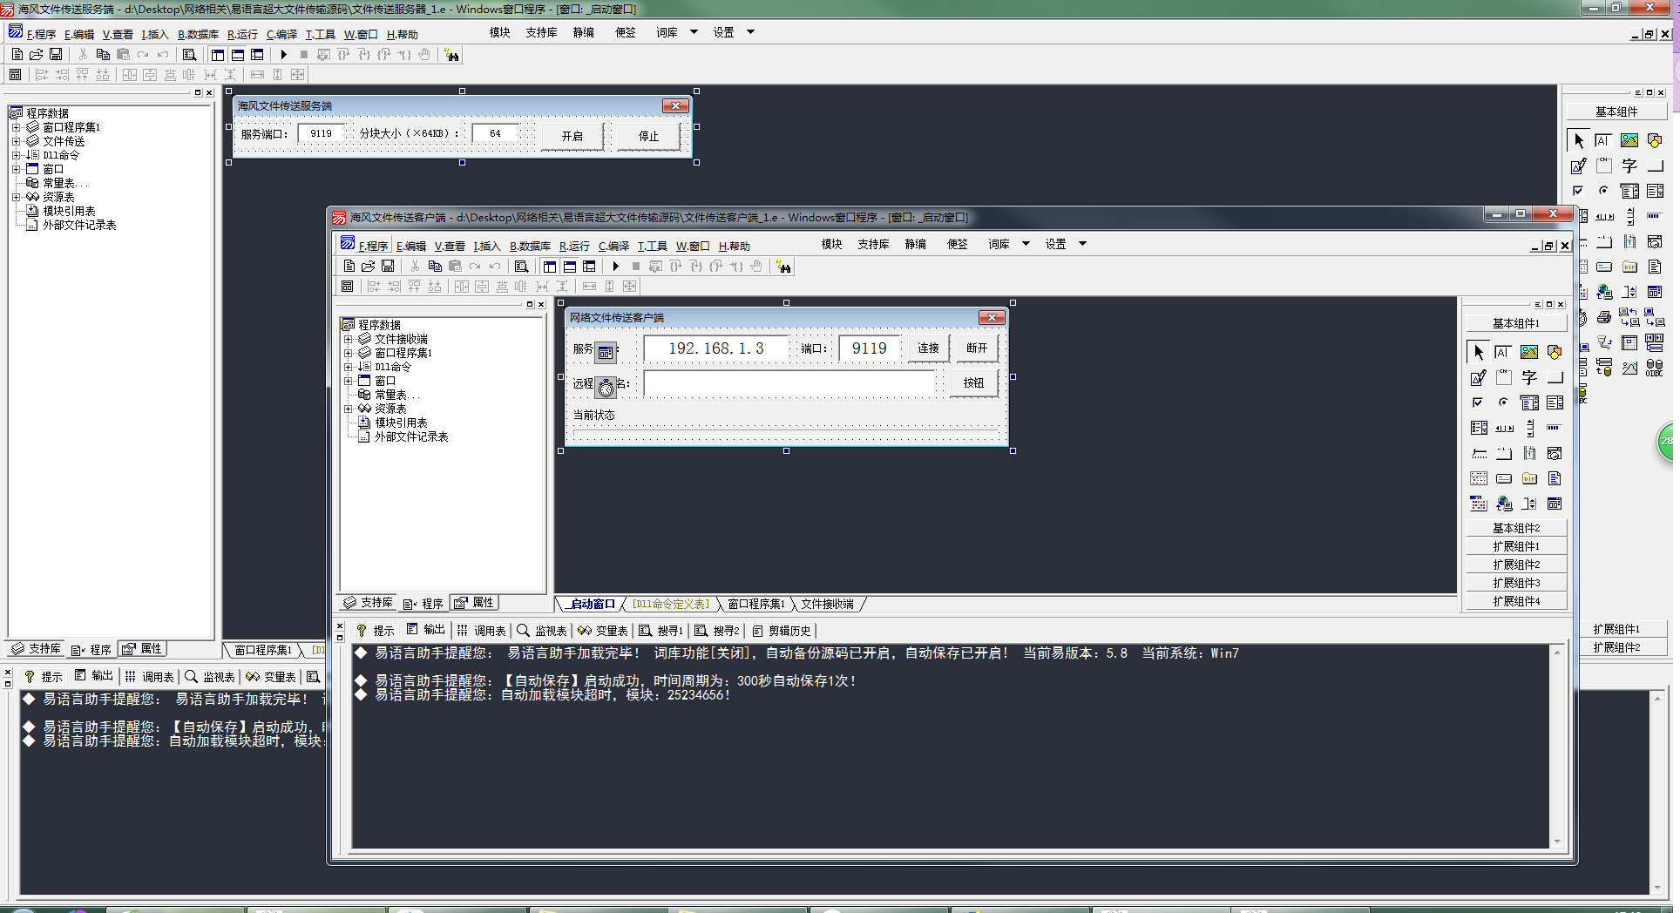
Task: Click the binoculars help-search icon in the client toolbar
Action: pyautogui.click(x=783, y=267)
